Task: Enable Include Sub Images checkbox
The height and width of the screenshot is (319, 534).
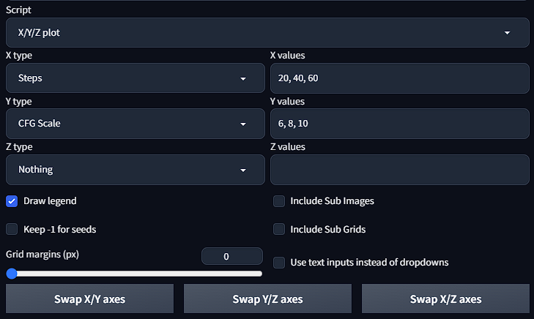Action: click(279, 200)
